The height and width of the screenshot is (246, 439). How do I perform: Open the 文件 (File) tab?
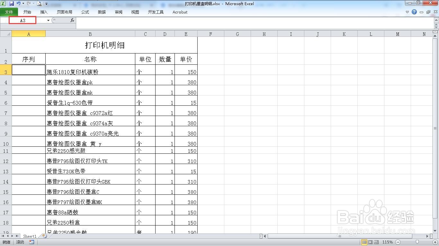tap(9, 12)
